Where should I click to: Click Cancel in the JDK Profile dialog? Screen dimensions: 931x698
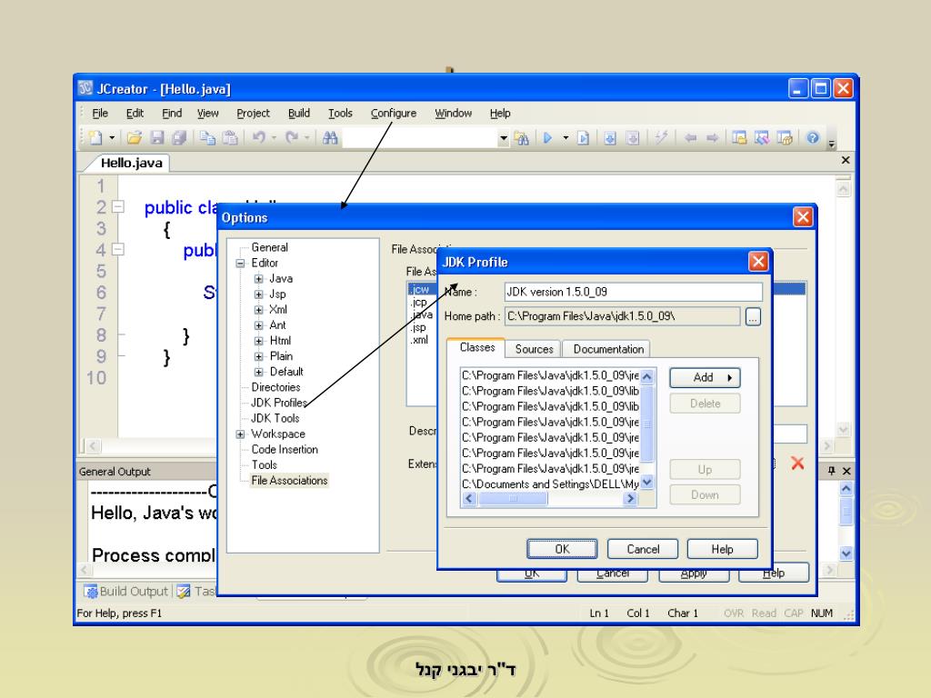point(643,549)
